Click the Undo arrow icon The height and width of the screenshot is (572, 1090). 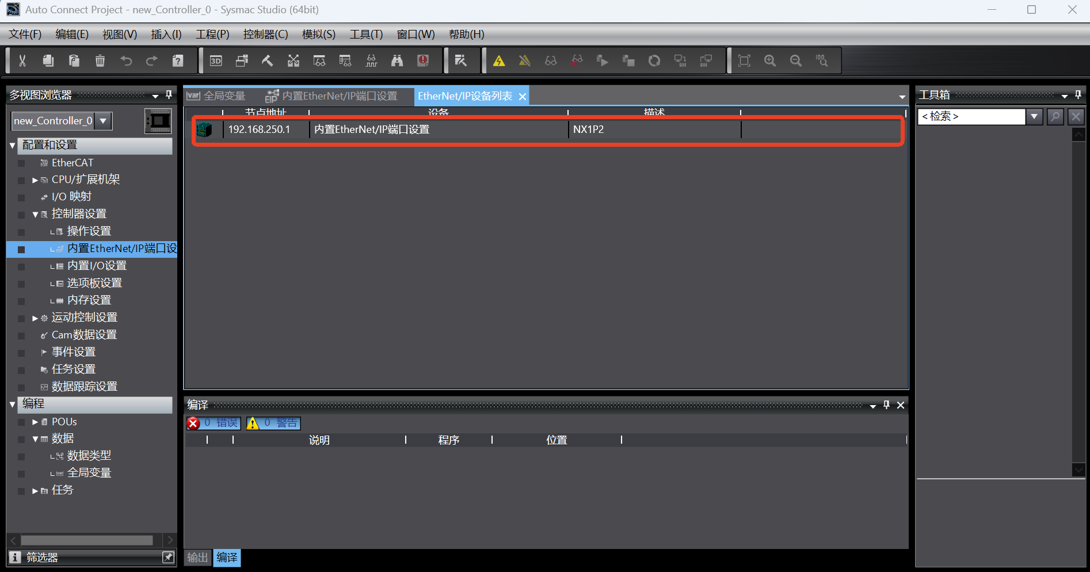point(126,60)
